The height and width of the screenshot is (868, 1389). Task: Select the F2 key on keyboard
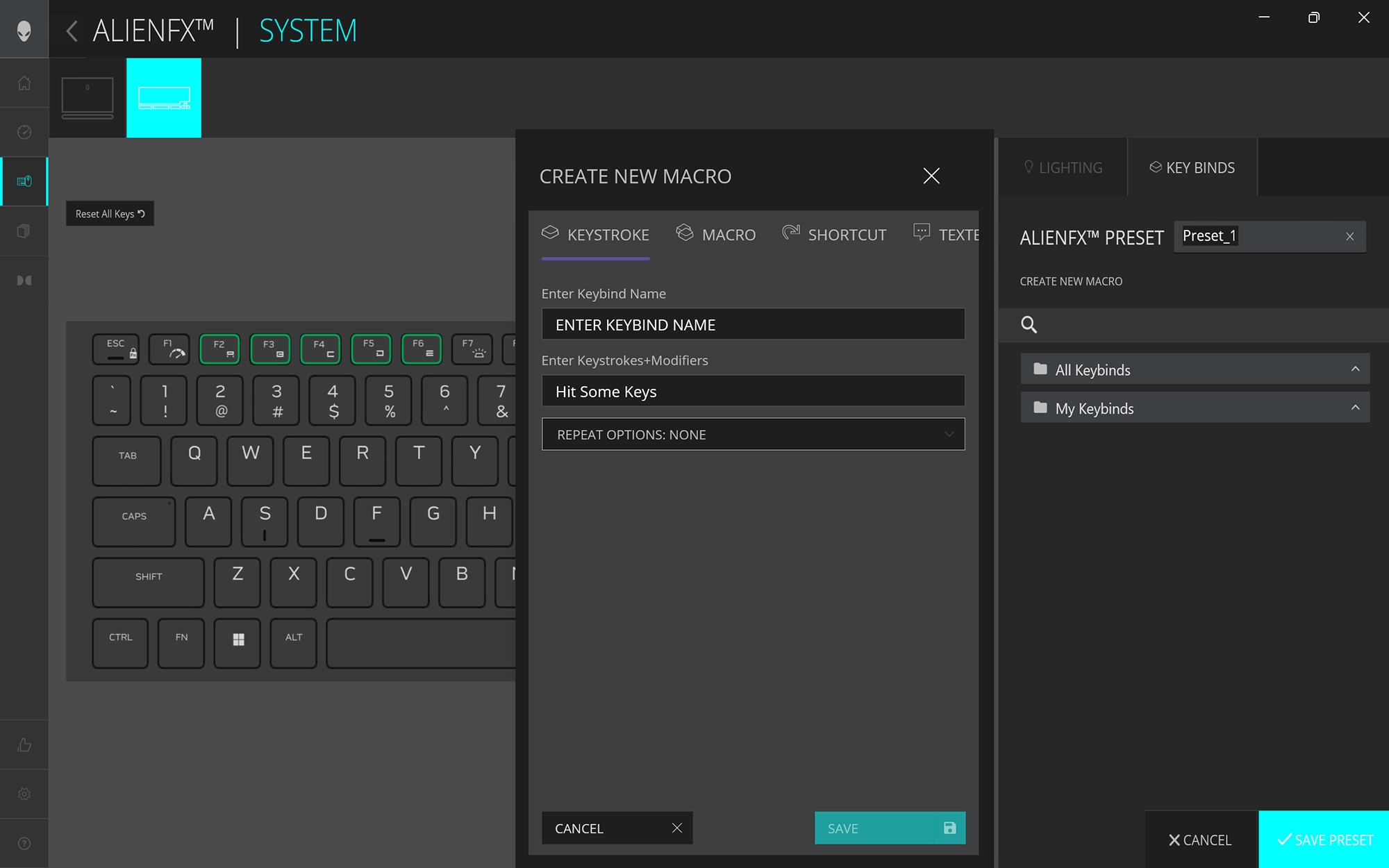click(x=219, y=349)
